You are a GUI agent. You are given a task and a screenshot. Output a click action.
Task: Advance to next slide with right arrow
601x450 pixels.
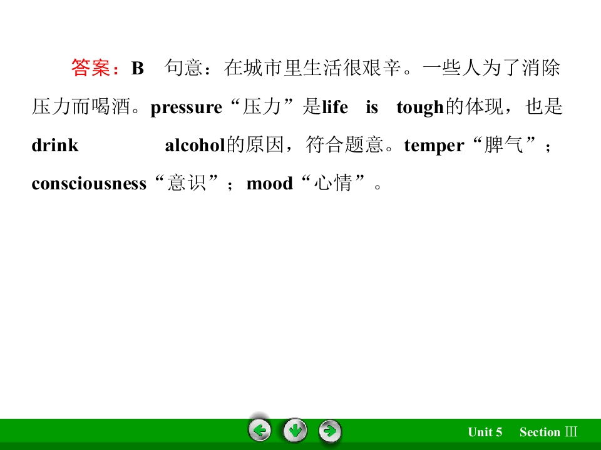(x=330, y=431)
